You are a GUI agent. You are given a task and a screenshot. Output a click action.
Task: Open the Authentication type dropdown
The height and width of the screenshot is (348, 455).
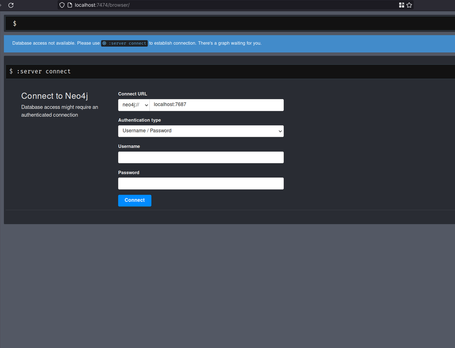tap(201, 131)
